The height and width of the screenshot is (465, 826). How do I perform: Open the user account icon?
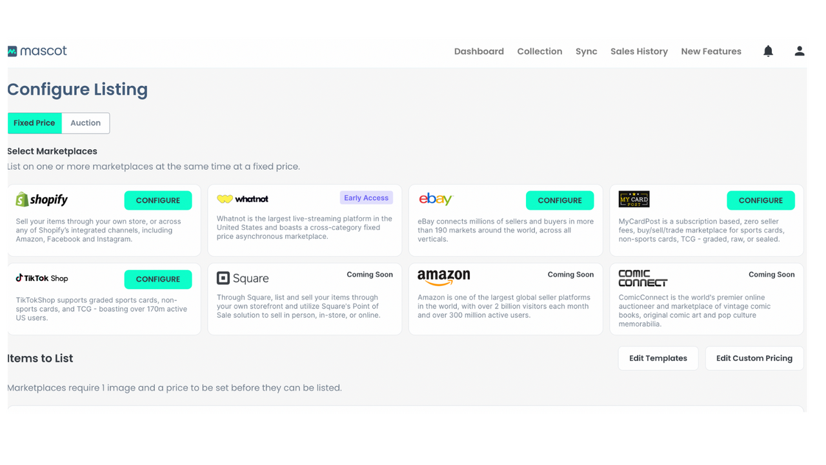tap(800, 51)
